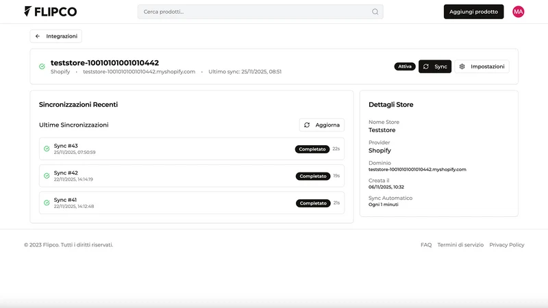
Task: Click the Shopify provider value in Dettagli Store
Action: (379, 151)
